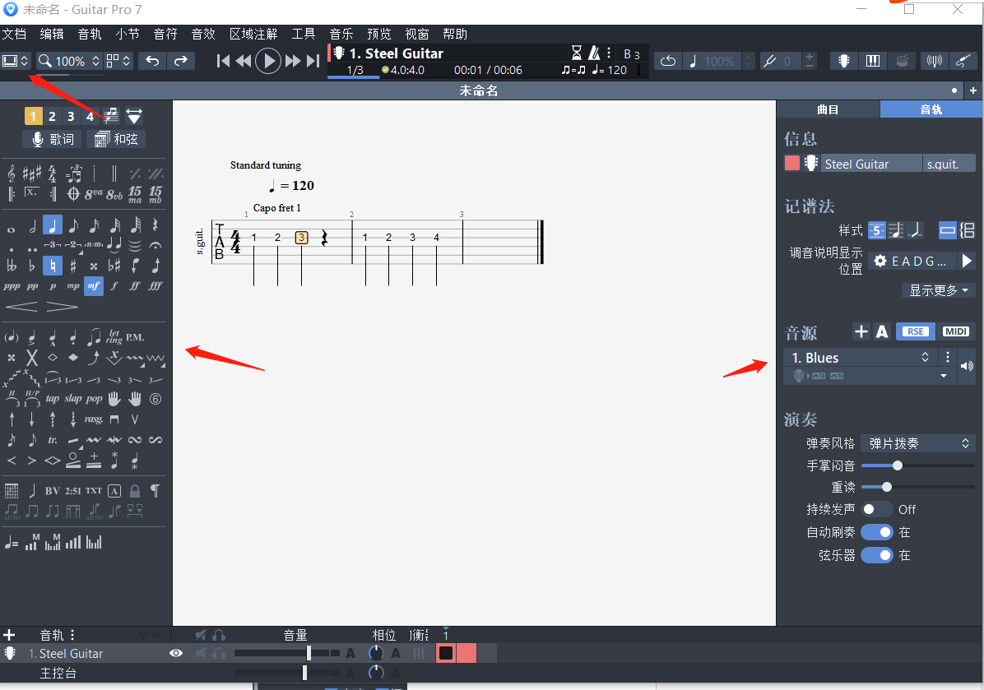Disable the 自动刷奏 toggle

pyautogui.click(x=876, y=532)
